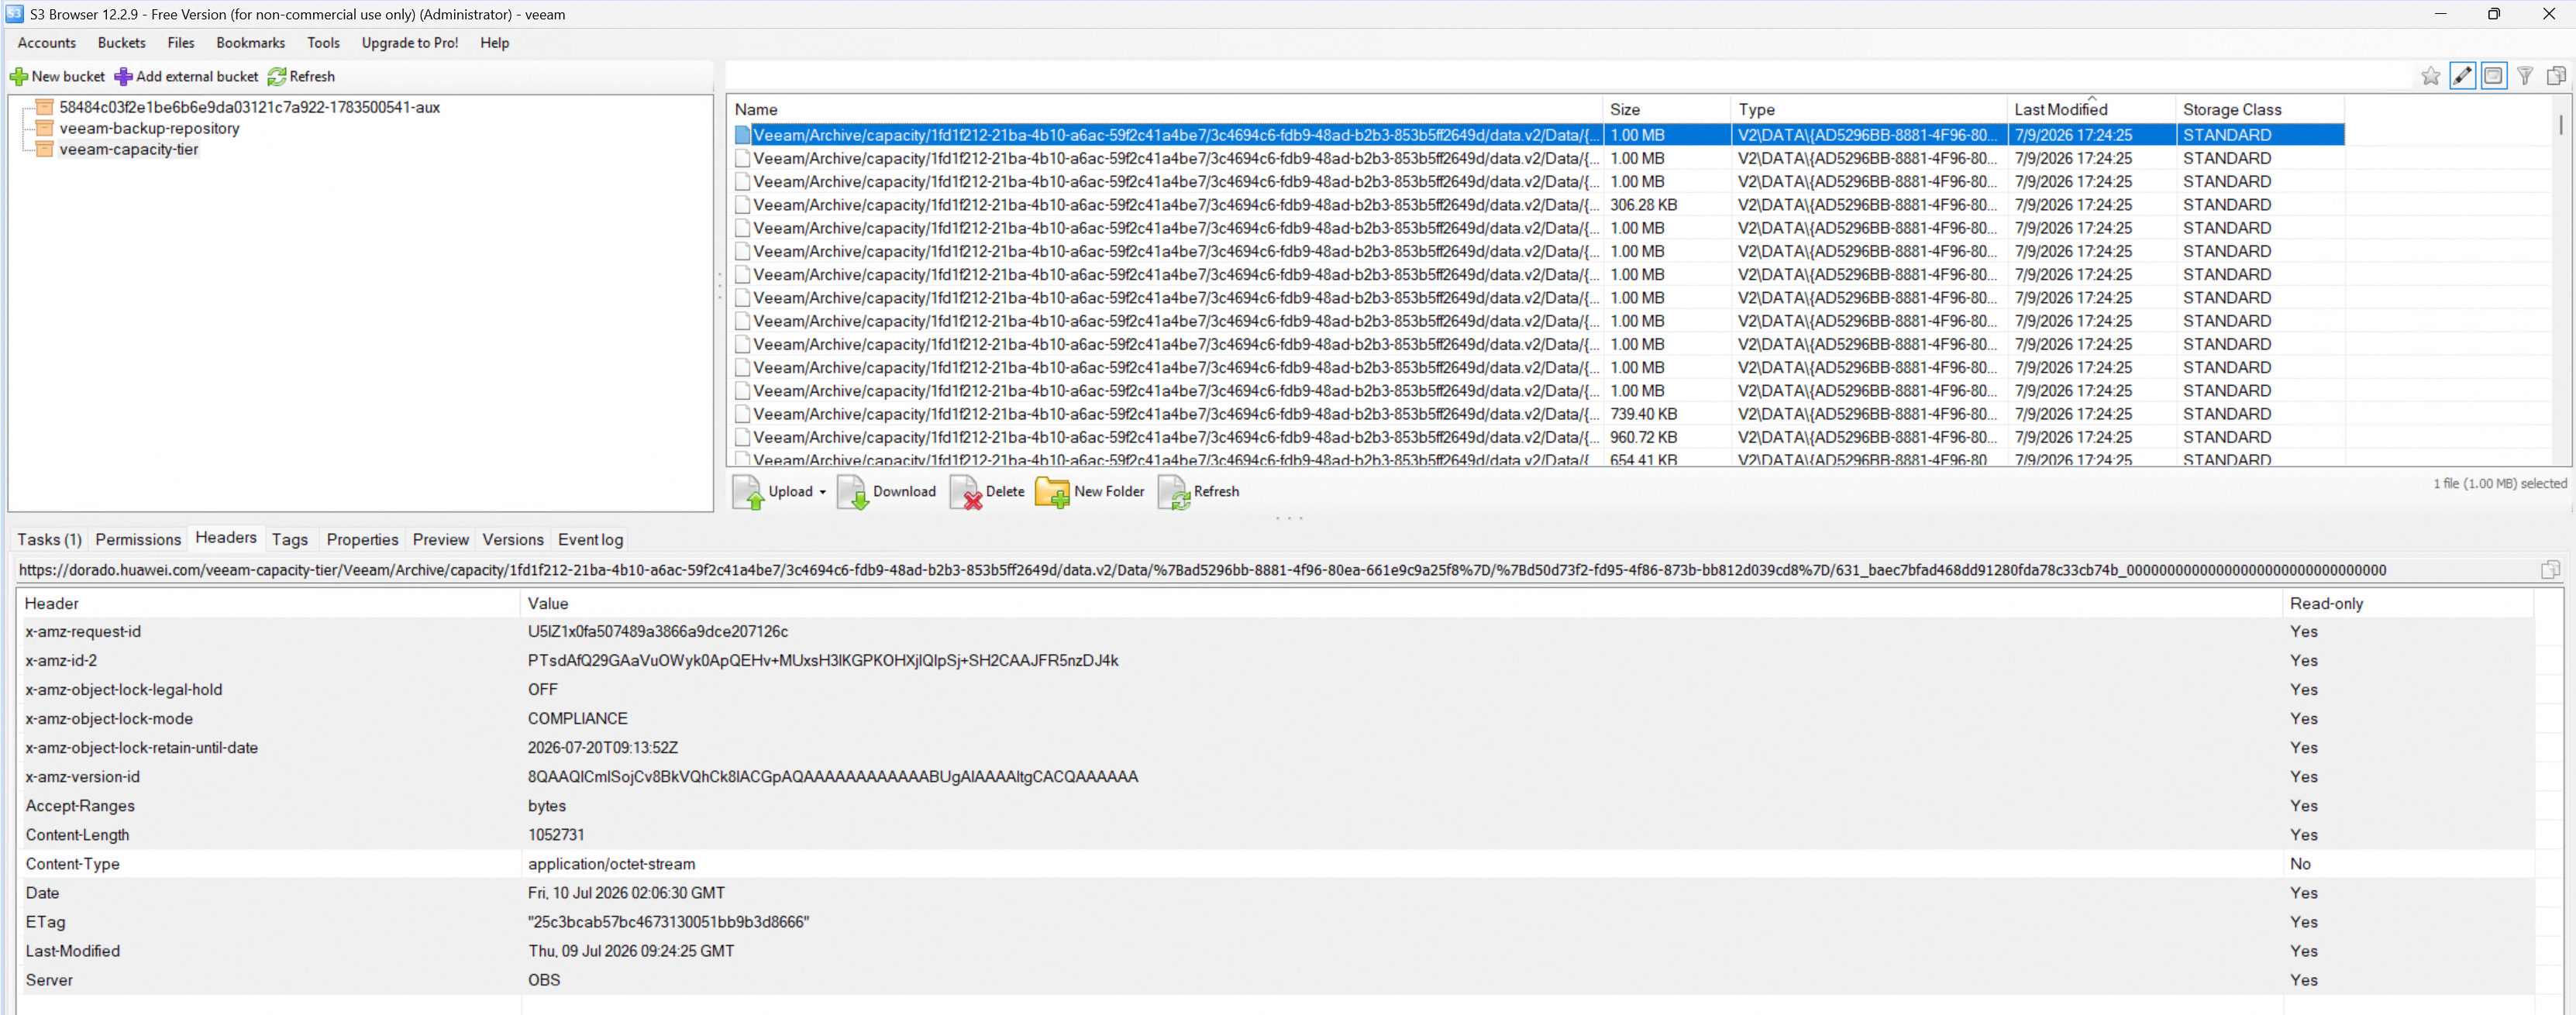Click the New bucket plus icon

click(x=19, y=77)
